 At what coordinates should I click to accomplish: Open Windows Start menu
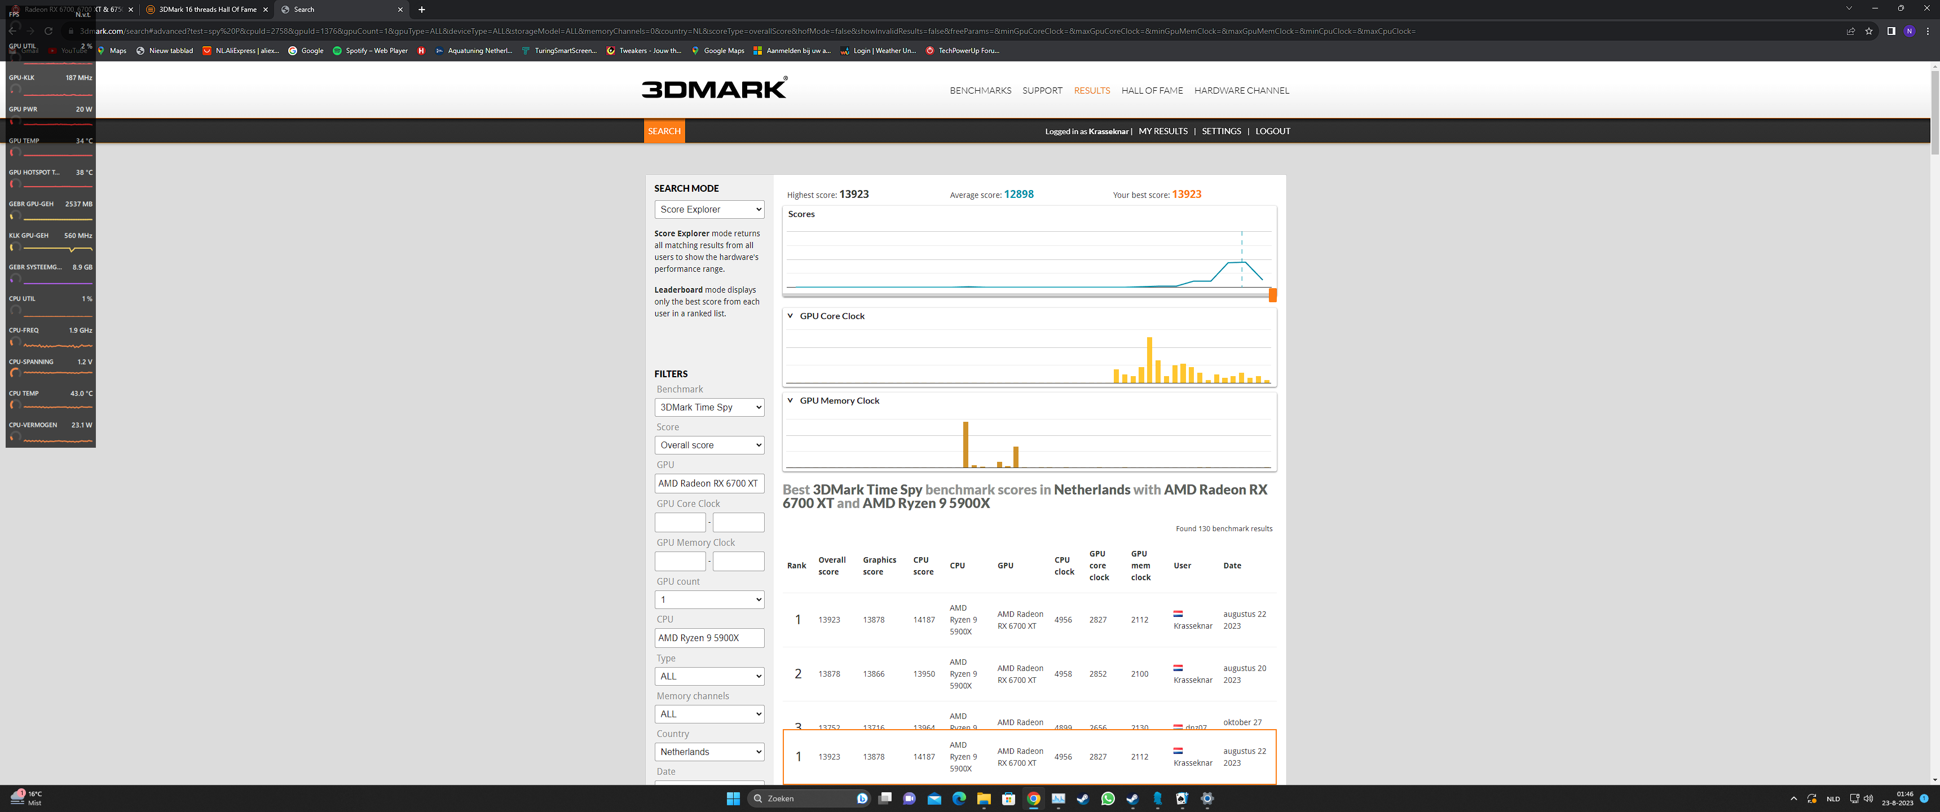733,798
